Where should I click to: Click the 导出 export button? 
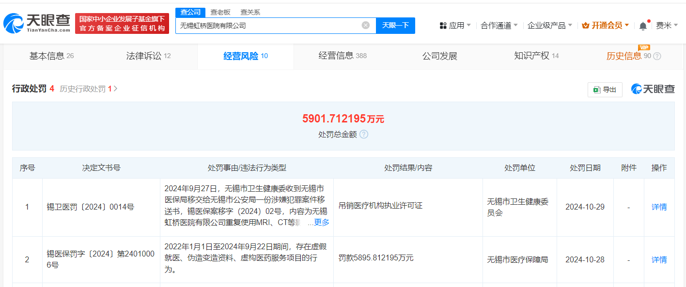pos(605,90)
